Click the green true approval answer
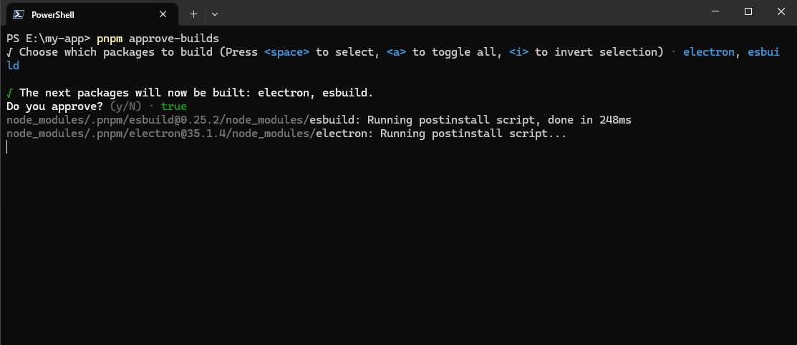 pos(174,106)
